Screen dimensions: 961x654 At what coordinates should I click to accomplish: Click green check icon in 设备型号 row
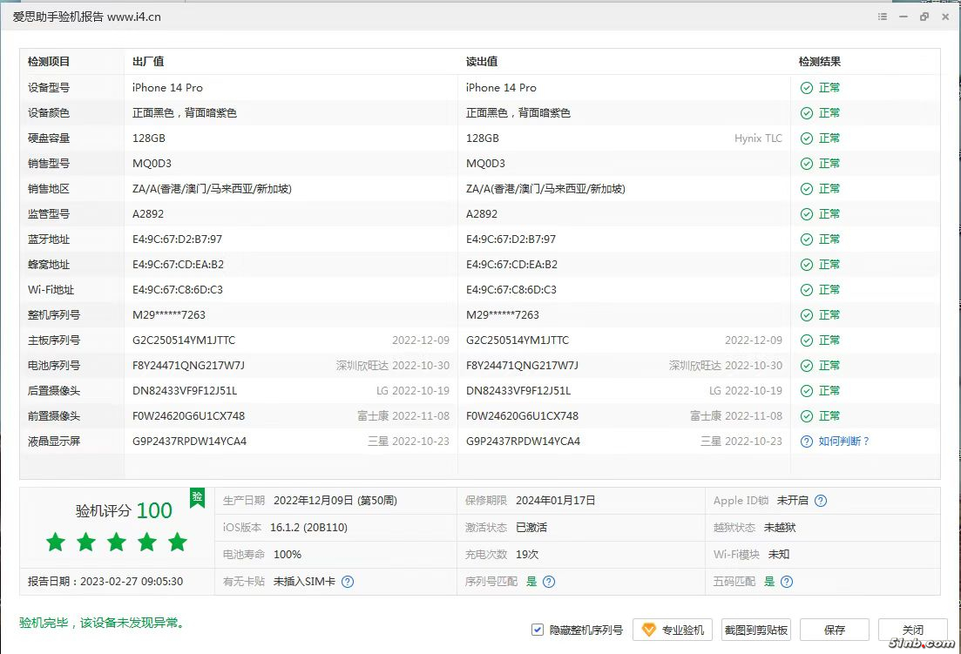(807, 88)
